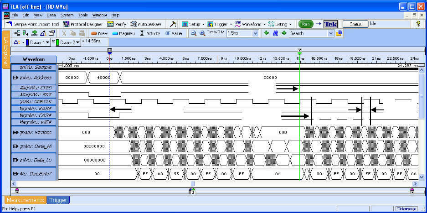This screenshot has height=213, width=427.
Task: Open the Window menu
Action: (x=99, y=15)
